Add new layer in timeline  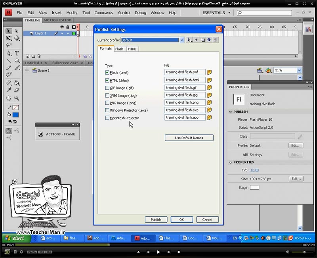click(28, 56)
